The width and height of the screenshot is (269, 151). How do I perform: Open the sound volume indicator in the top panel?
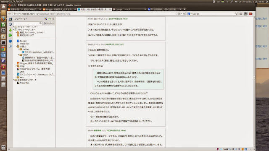(x=236, y=2)
